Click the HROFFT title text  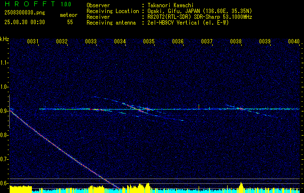(x=30, y=4)
